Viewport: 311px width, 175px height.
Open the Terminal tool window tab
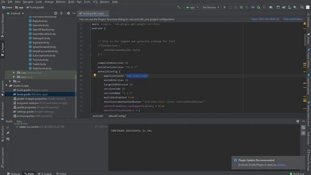[14, 174]
